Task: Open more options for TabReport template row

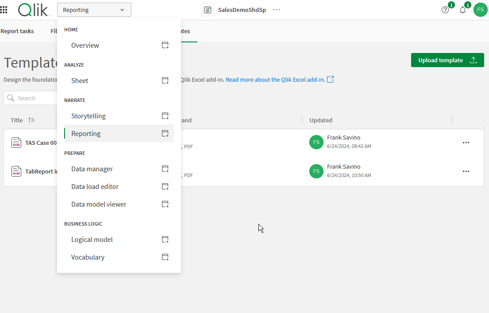Action: (466, 171)
